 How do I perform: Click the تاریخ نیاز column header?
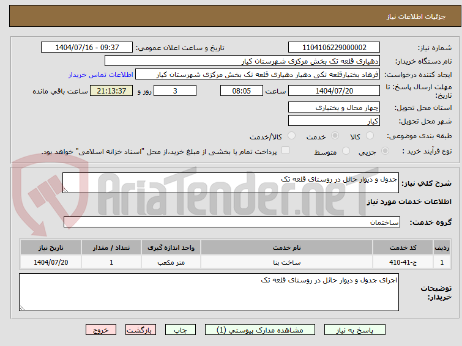click(x=51, y=248)
